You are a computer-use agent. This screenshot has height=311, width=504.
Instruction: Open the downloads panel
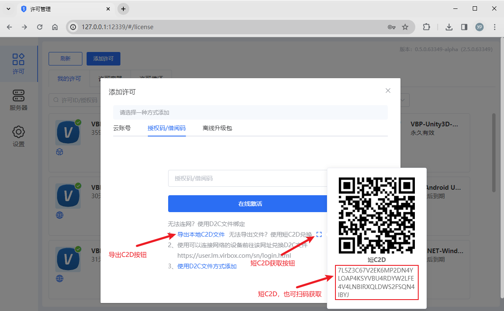click(x=449, y=27)
